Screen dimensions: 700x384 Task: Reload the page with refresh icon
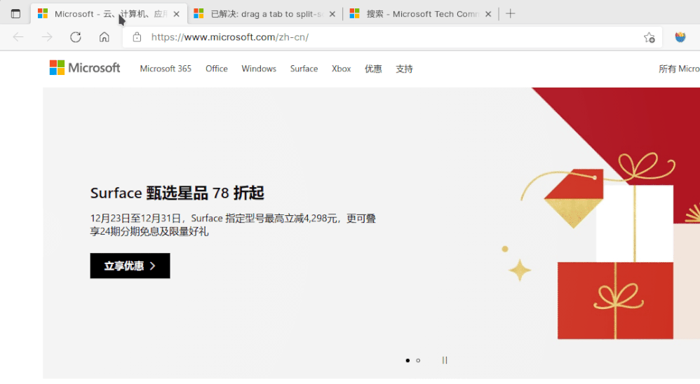click(76, 37)
